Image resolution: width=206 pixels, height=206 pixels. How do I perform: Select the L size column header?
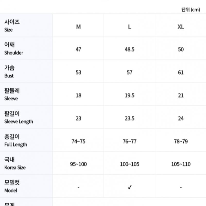coord(130,27)
